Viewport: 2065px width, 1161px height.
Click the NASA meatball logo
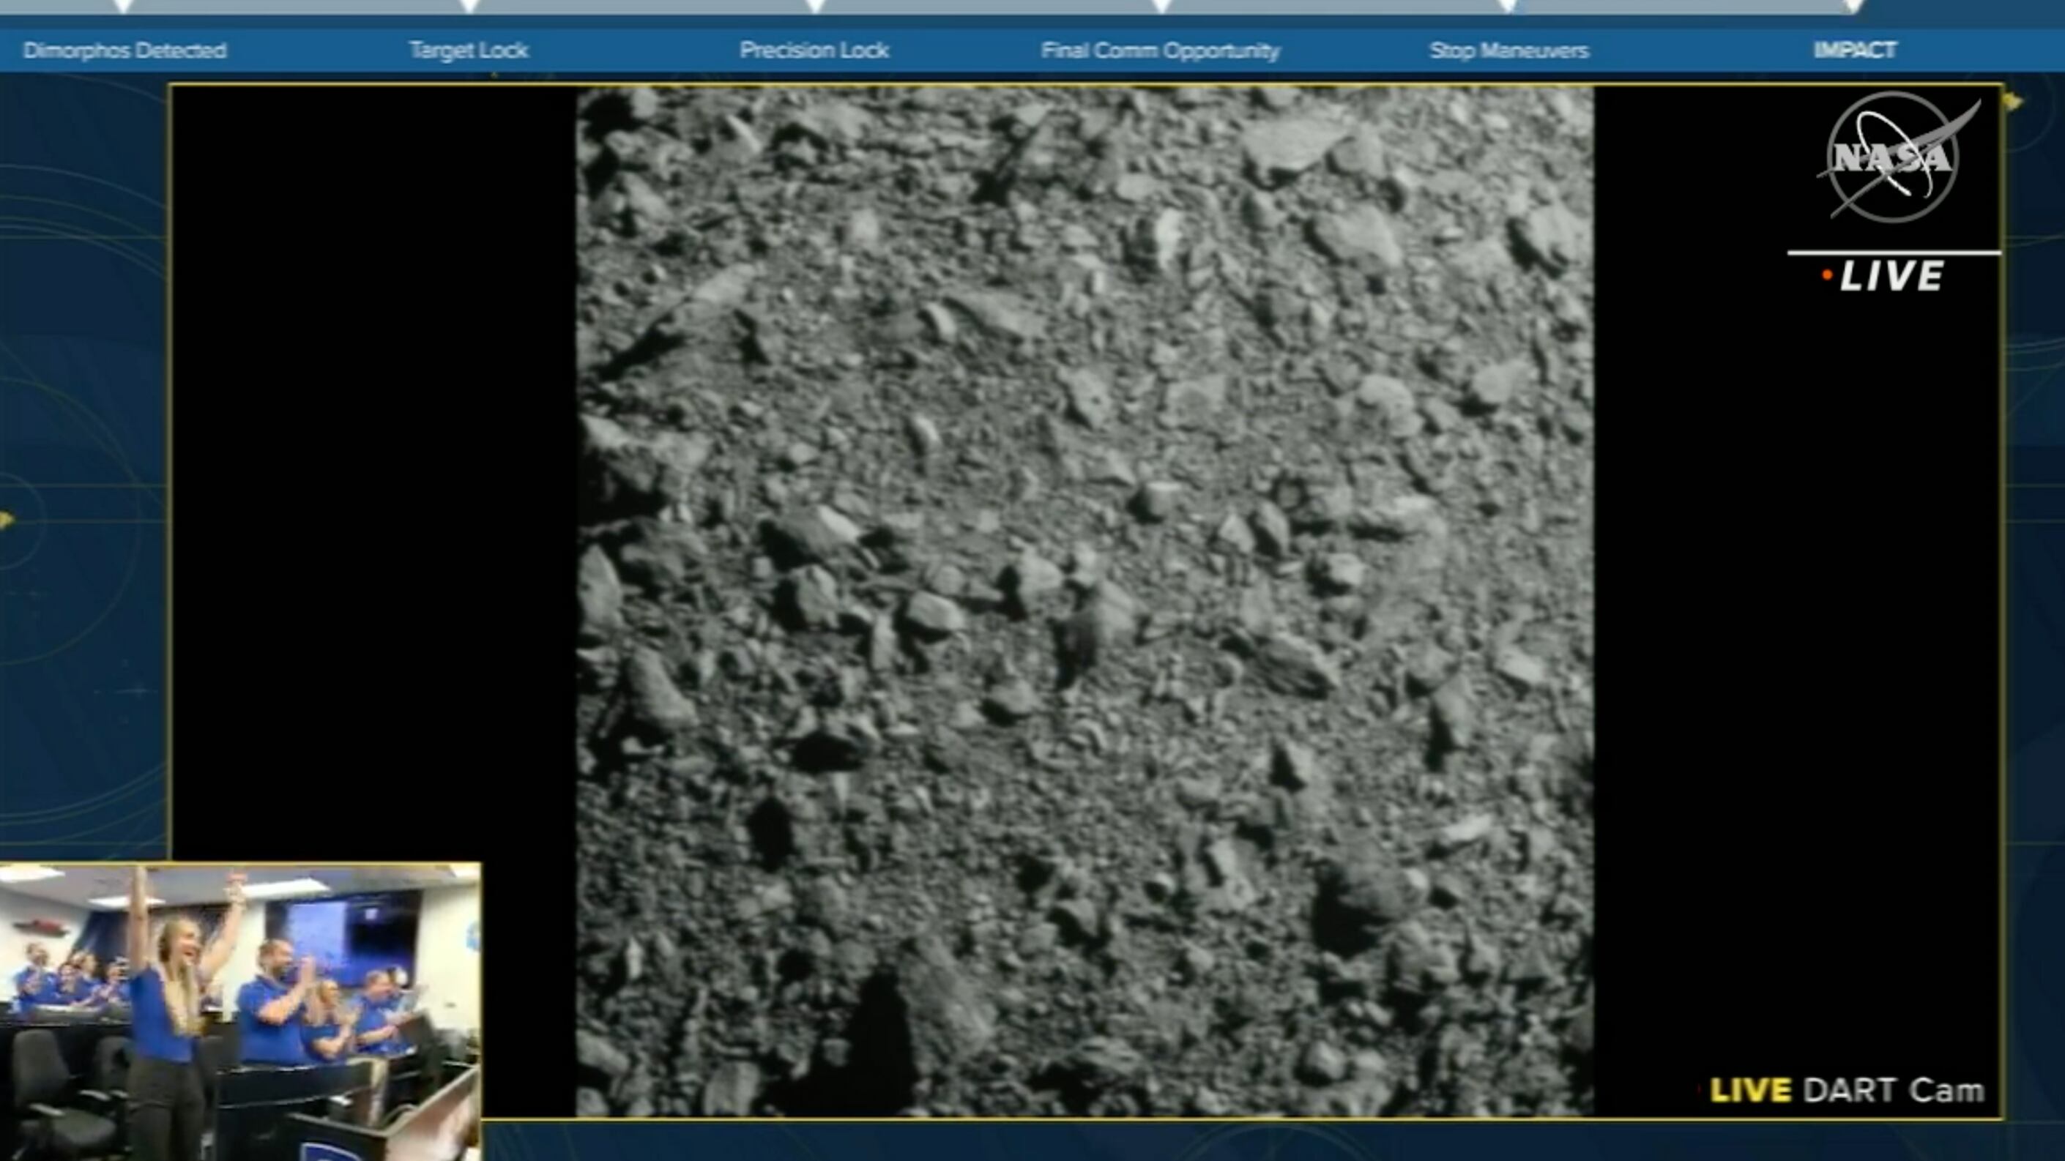point(1893,156)
